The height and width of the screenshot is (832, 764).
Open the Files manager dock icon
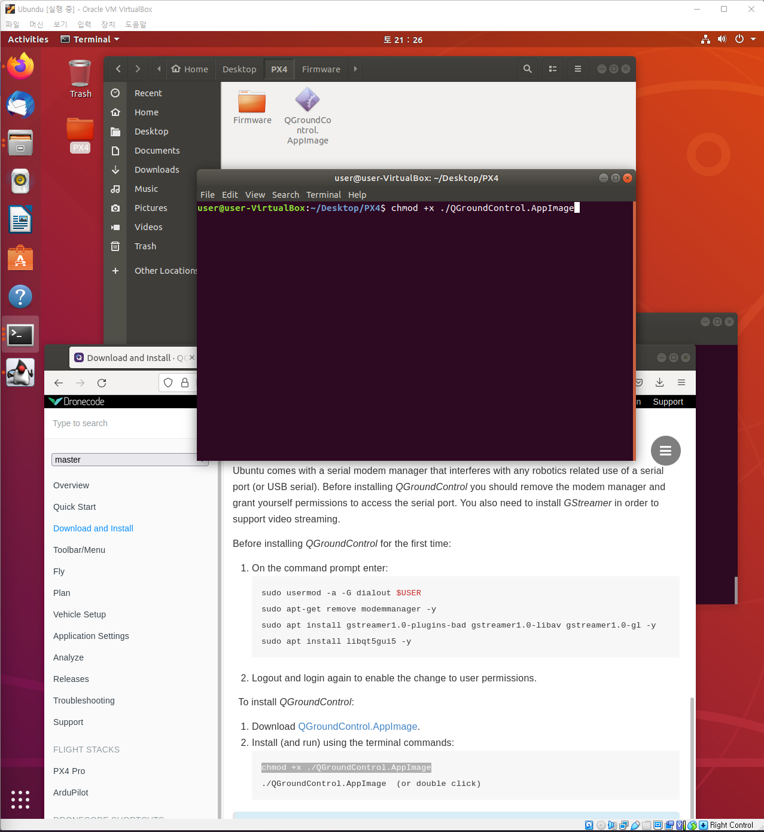pos(20,143)
